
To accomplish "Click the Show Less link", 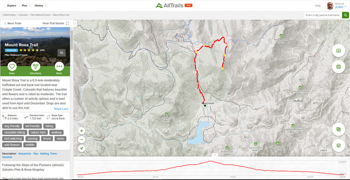I will 61,109.
